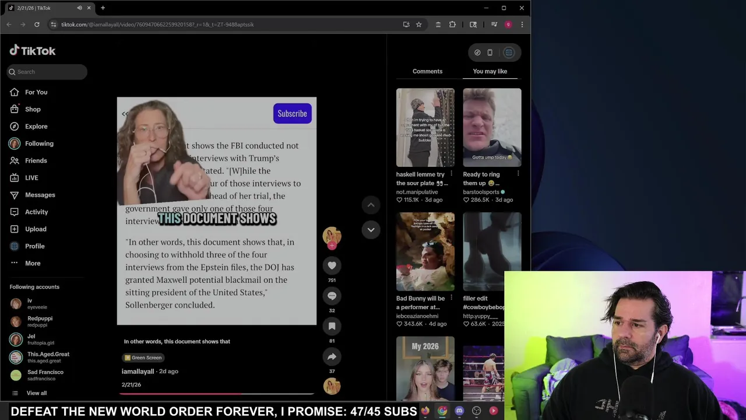This screenshot has height=420, width=746.
Task: Bookmark this page with the star icon
Action: [x=418, y=24]
